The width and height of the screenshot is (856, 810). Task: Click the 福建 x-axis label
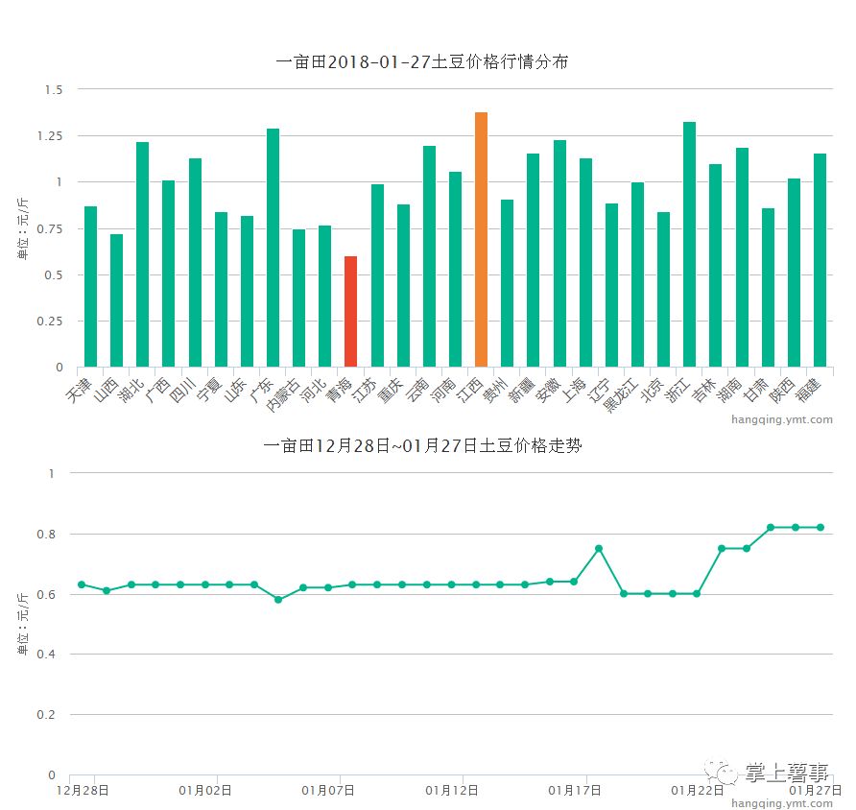click(809, 390)
